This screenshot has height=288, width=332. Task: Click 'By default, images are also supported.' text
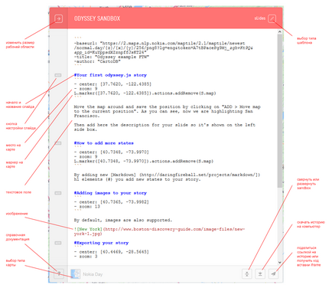pos(123,220)
